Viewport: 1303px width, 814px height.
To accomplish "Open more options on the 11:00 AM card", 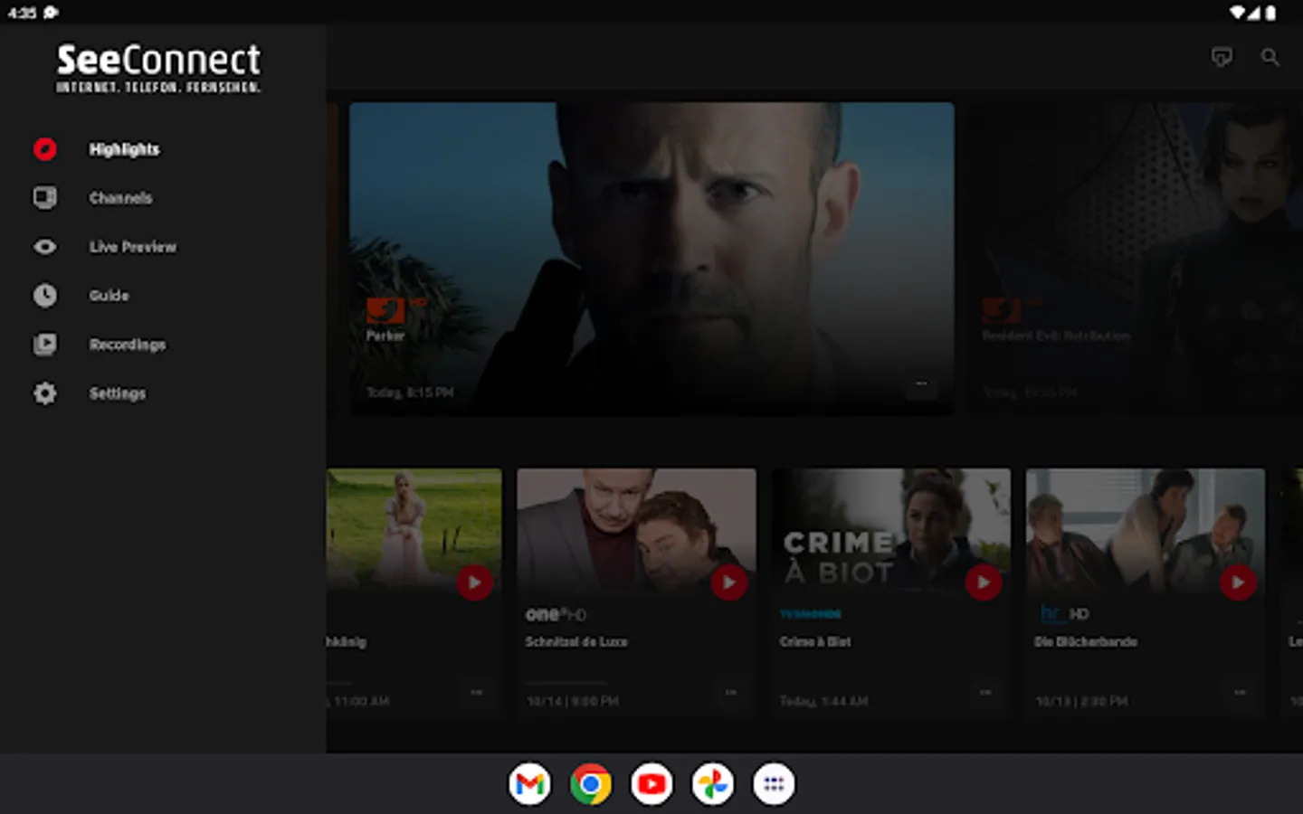I will (476, 693).
